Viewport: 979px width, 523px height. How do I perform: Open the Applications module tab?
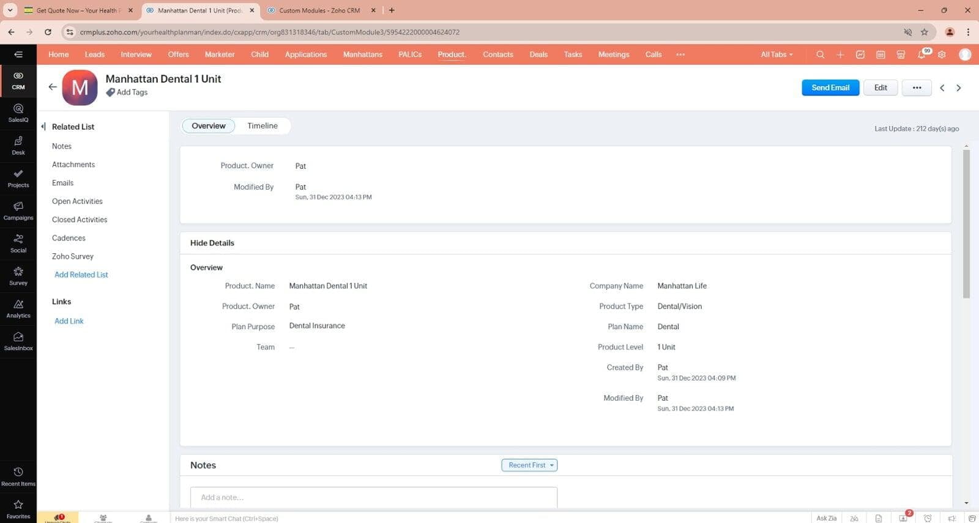(x=306, y=54)
